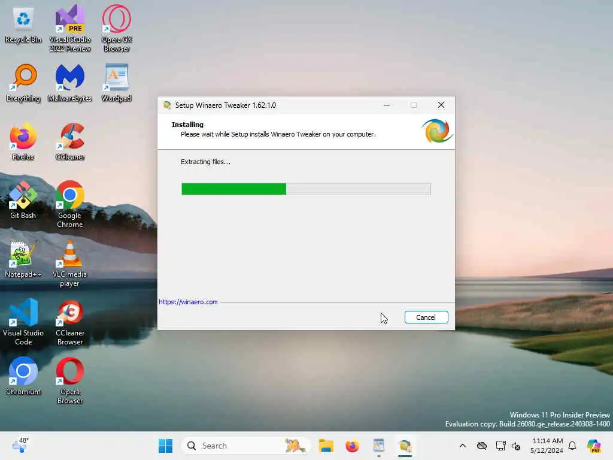Select the Firefox desktop shortcut
The height and width of the screenshot is (460, 613).
click(23, 142)
